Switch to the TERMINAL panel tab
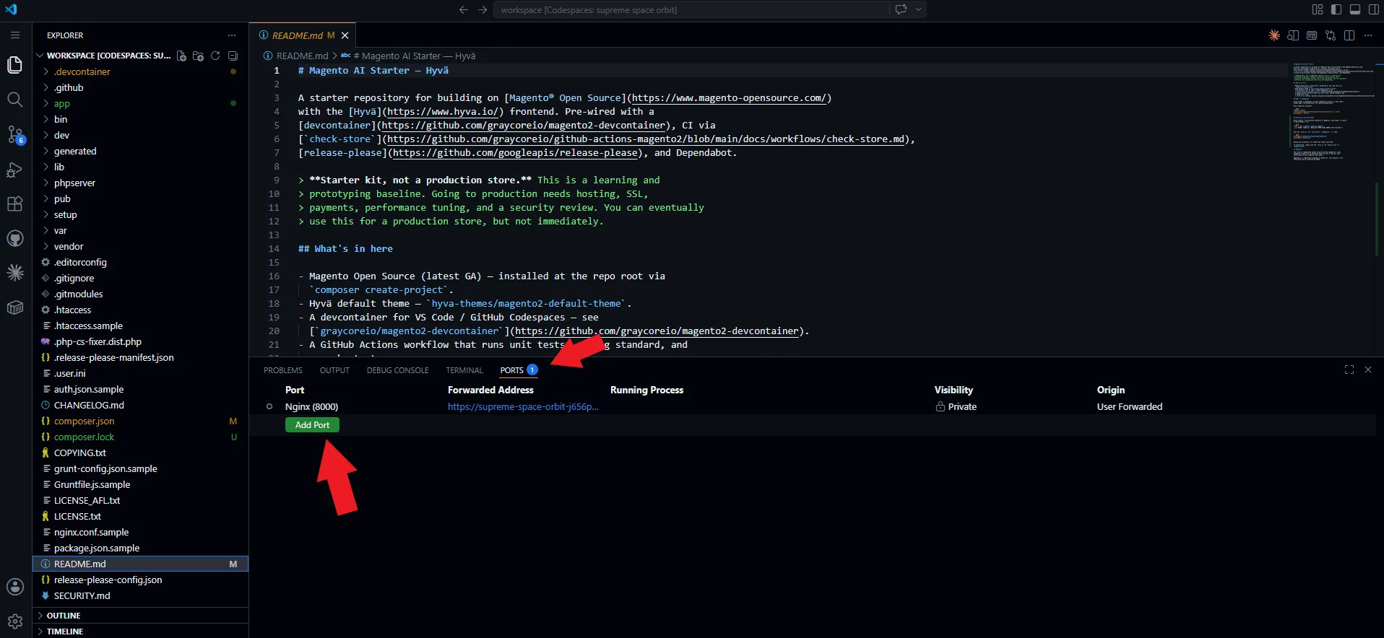 [x=464, y=370]
